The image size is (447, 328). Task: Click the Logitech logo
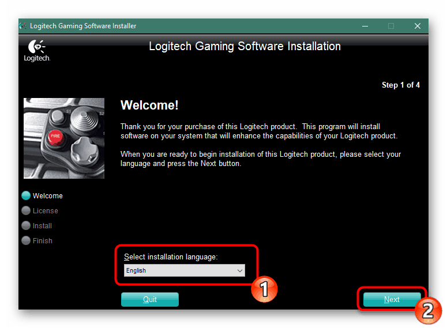coord(37,51)
